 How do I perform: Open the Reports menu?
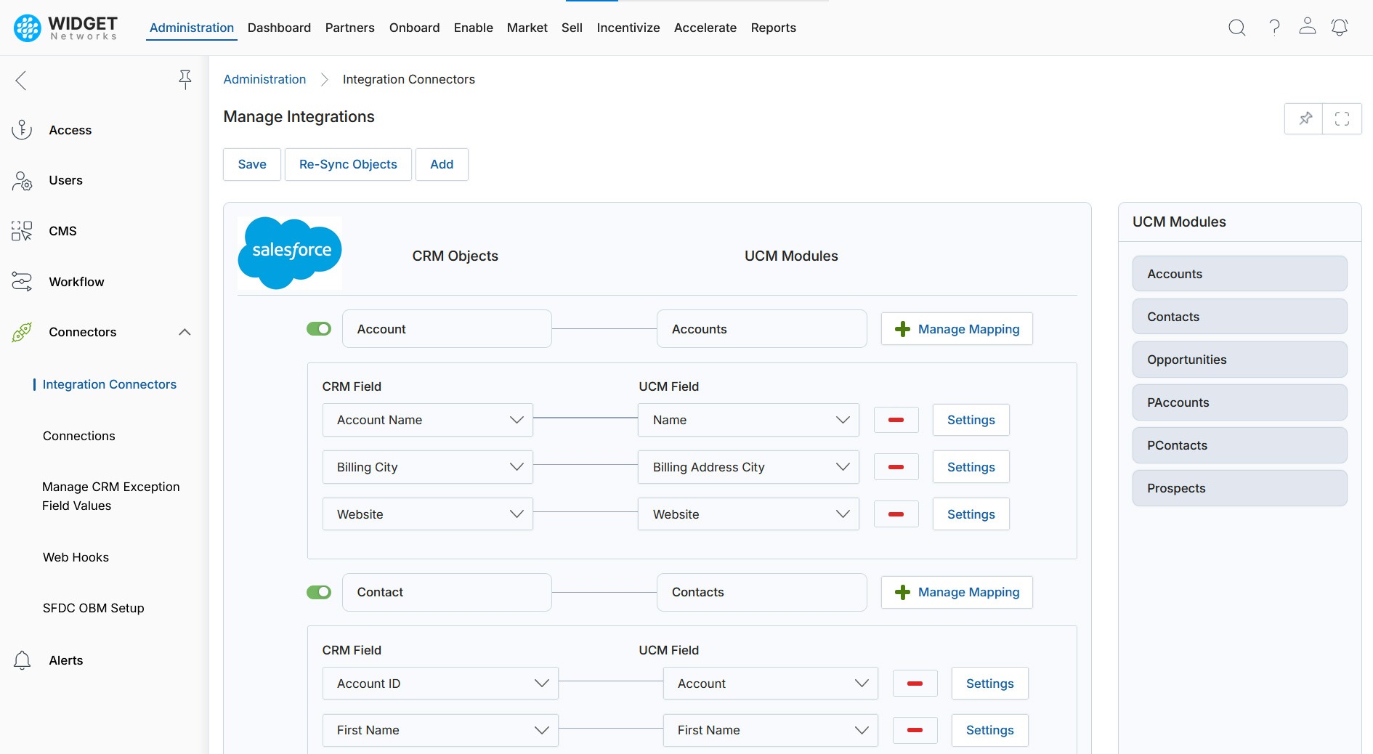coord(773,28)
